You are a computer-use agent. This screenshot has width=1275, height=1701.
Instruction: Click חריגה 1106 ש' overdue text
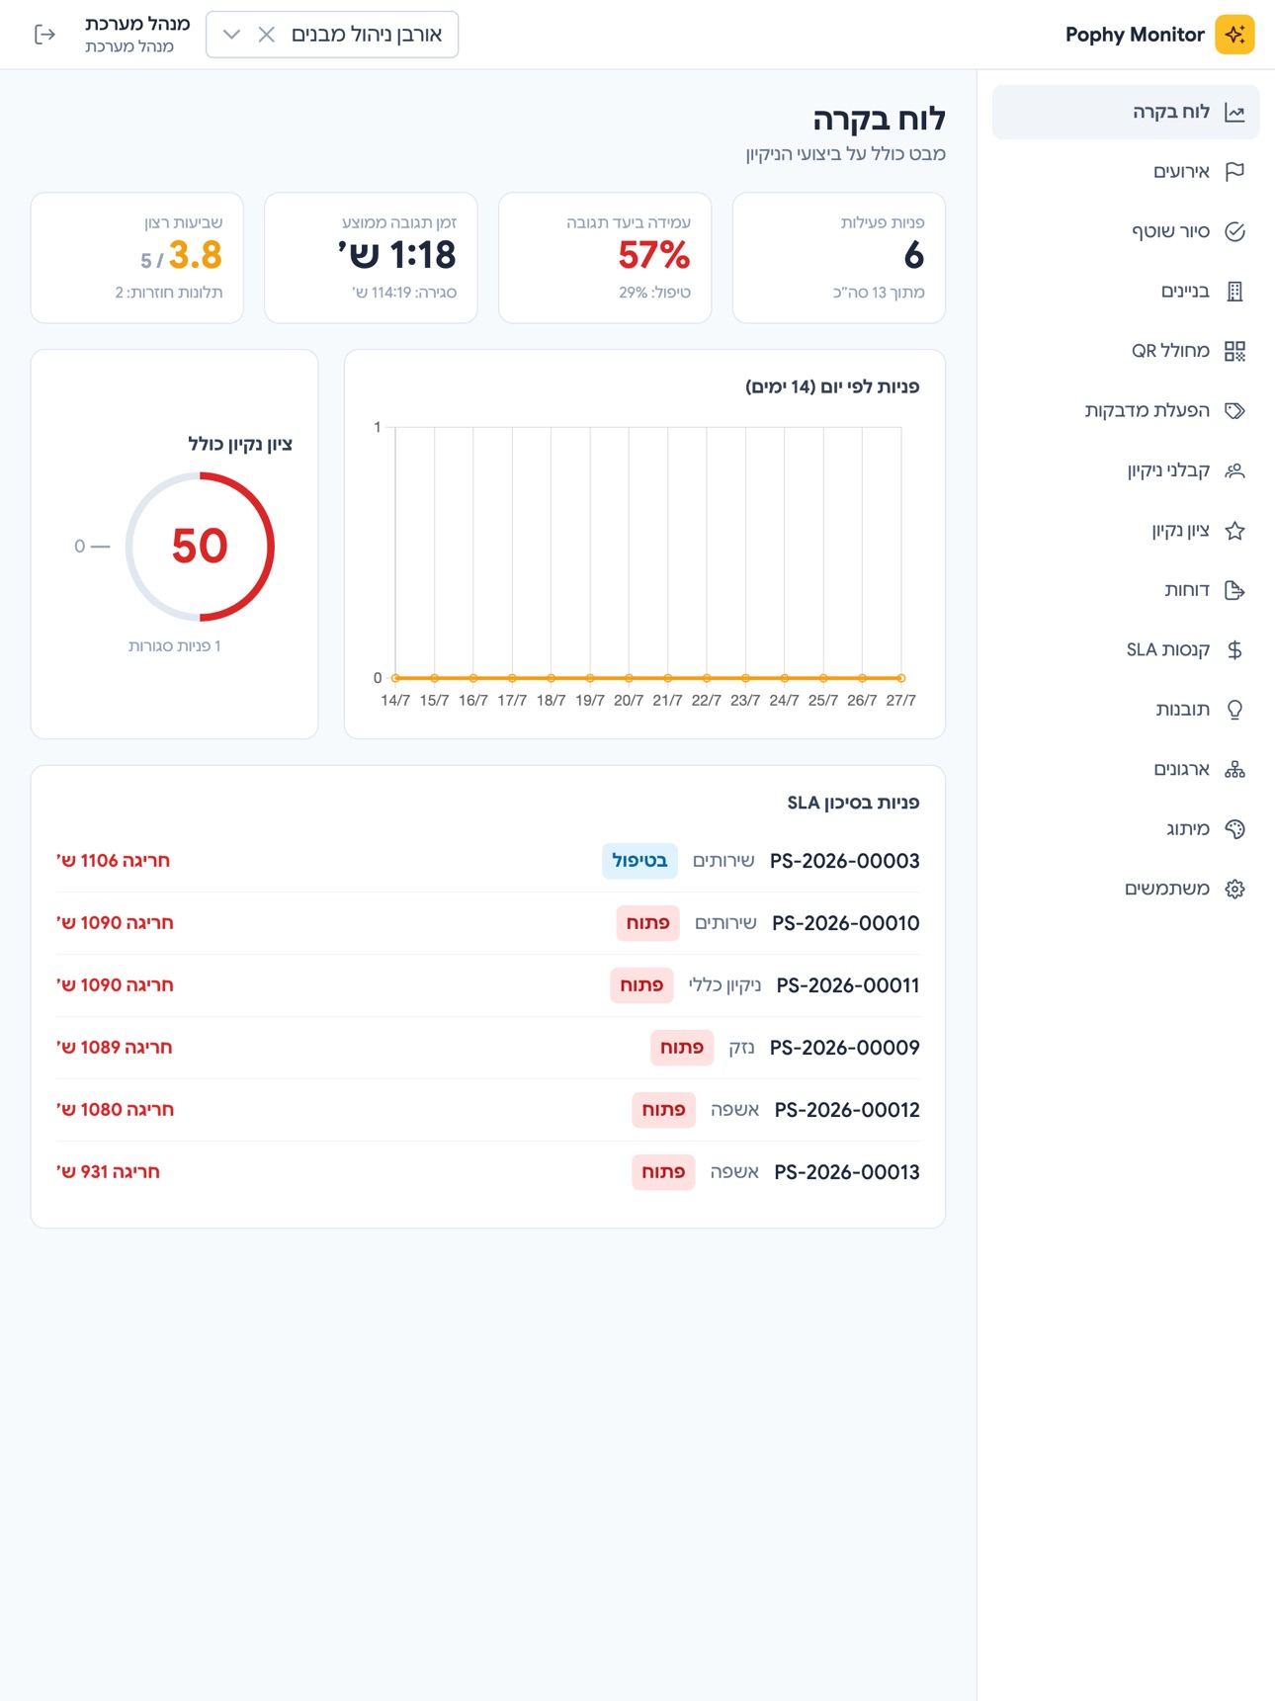(x=114, y=861)
